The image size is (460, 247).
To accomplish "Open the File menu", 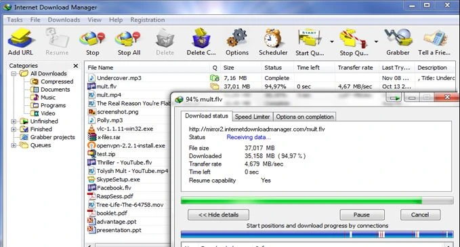I will coord(35,20).
